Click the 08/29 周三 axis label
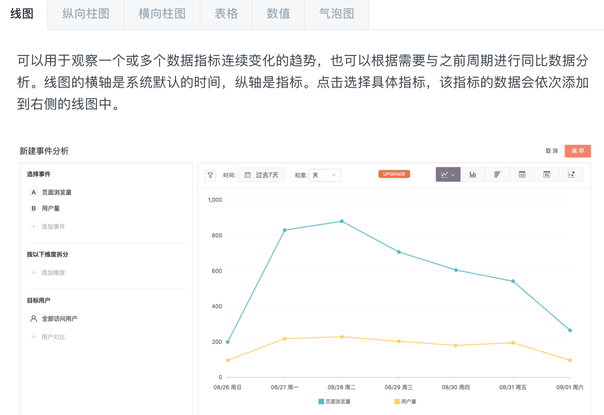The image size is (604, 415). click(398, 387)
